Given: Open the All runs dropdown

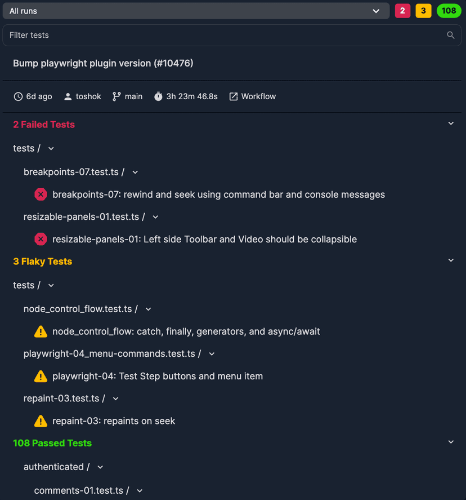Looking at the screenshot, I should pyautogui.click(x=195, y=11).
